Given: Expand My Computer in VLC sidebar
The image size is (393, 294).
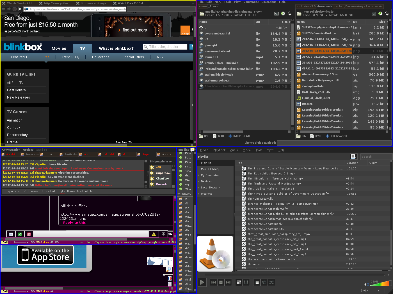Looking at the screenshot, I should pyautogui.click(x=198, y=175).
